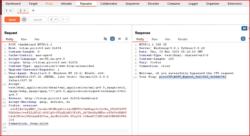Click the Content-Length: 103 response line
This screenshot has height=136, width=250.
click(x=156, y=59)
